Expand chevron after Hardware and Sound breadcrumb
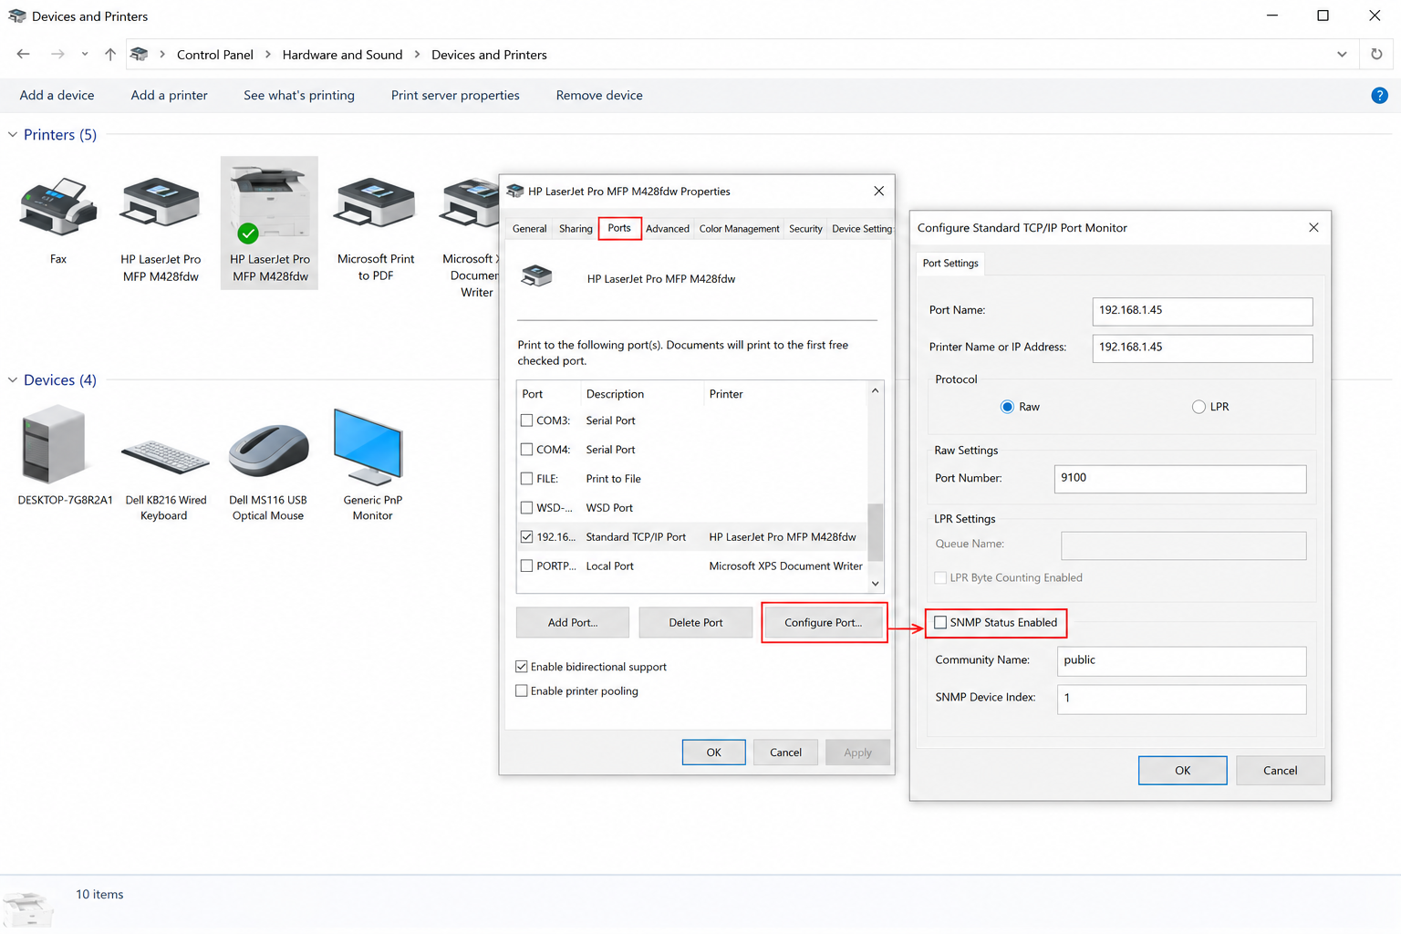The image size is (1401, 934). 417,55
